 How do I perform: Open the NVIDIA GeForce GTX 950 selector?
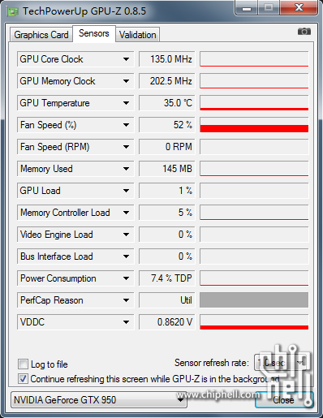pyautogui.click(x=99, y=399)
